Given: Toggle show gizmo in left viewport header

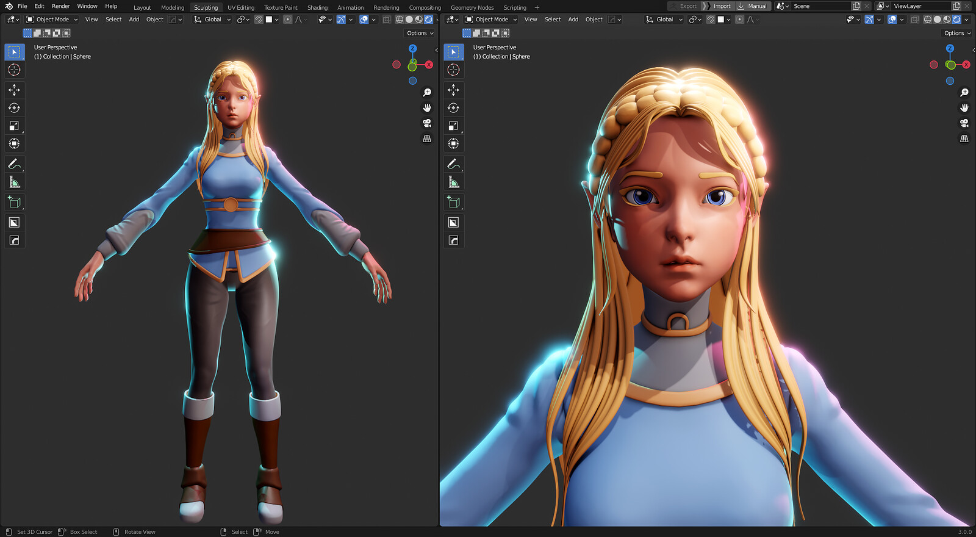Looking at the screenshot, I should click(341, 20).
